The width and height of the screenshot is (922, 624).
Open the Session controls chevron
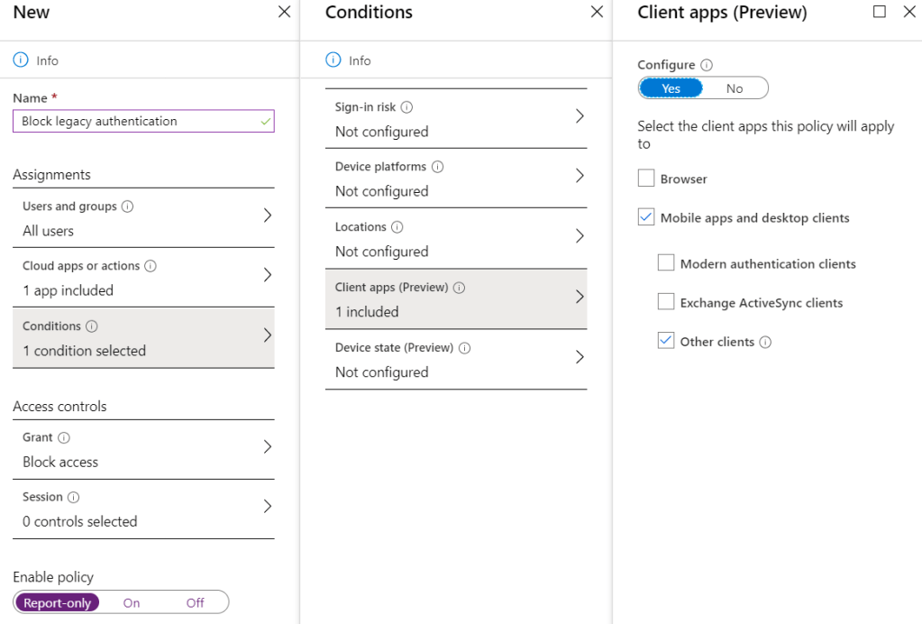[x=267, y=507]
